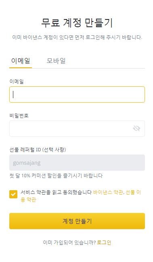Viewport: 153px width, 262px height.
Task: Click the gomsajang referral ID field
Action: (77, 163)
